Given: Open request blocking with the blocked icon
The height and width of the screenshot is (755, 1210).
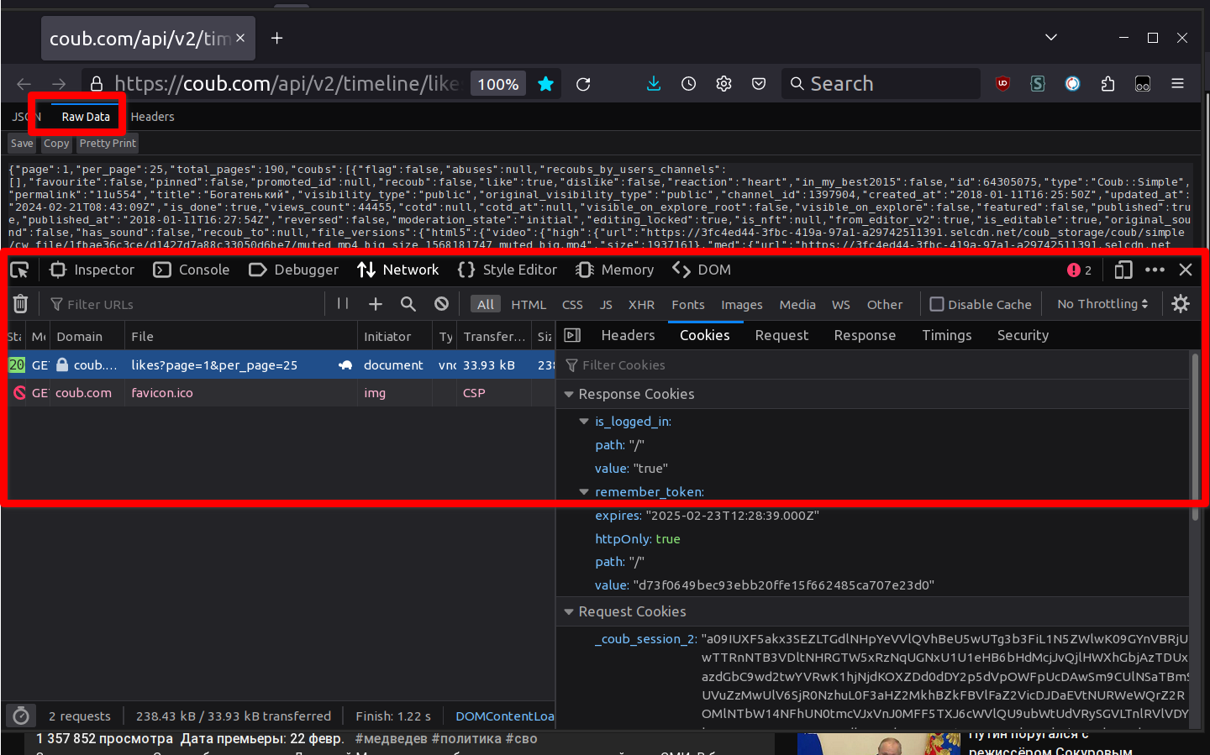Looking at the screenshot, I should (x=441, y=304).
